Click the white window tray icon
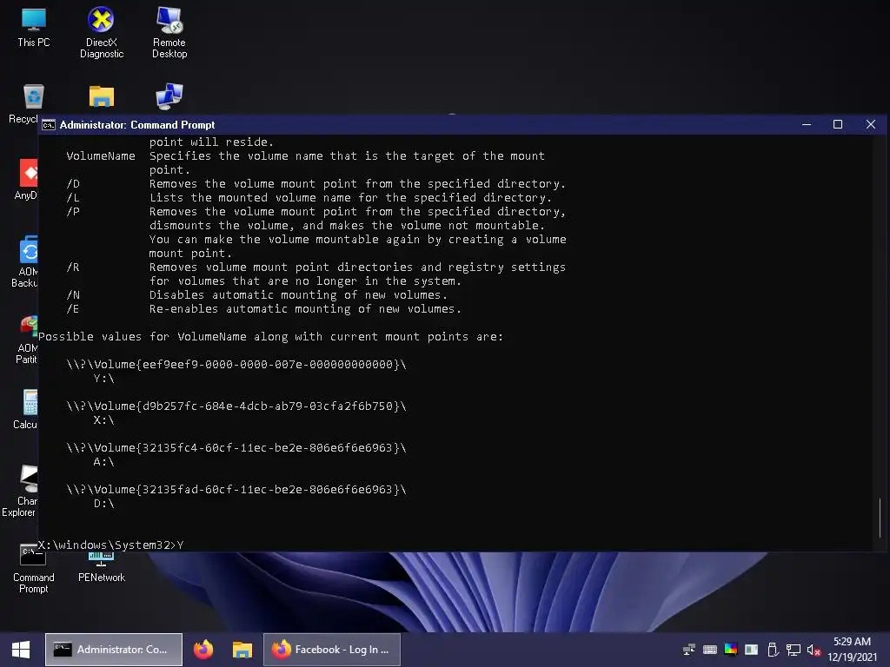Screen dimensions: 890x667 (x=751, y=650)
